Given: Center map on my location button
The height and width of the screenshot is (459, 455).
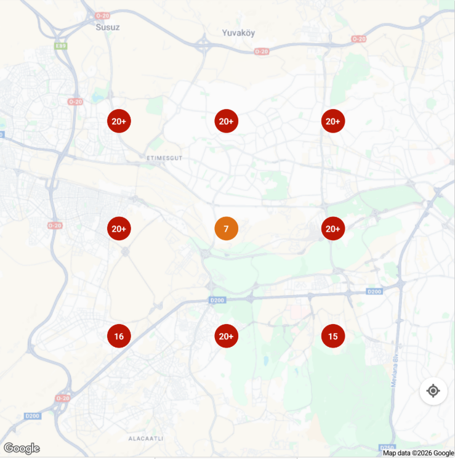Looking at the screenshot, I should (433, 391).
